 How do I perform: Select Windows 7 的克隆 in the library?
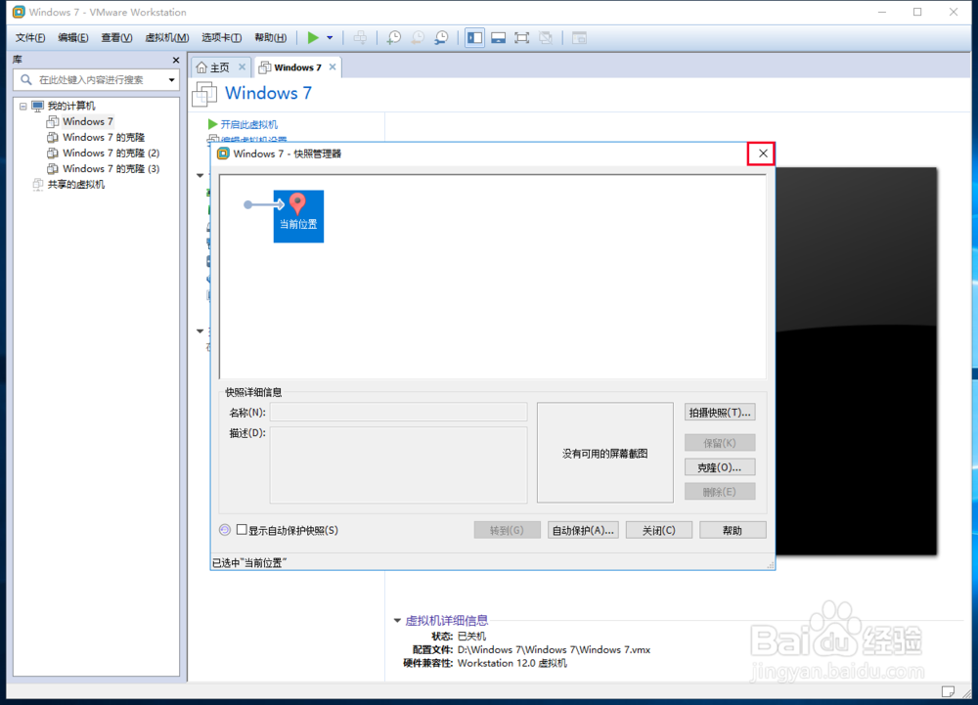[x=104, y=137]
